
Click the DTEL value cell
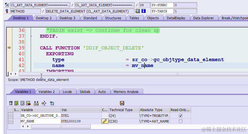click(81, 116)
